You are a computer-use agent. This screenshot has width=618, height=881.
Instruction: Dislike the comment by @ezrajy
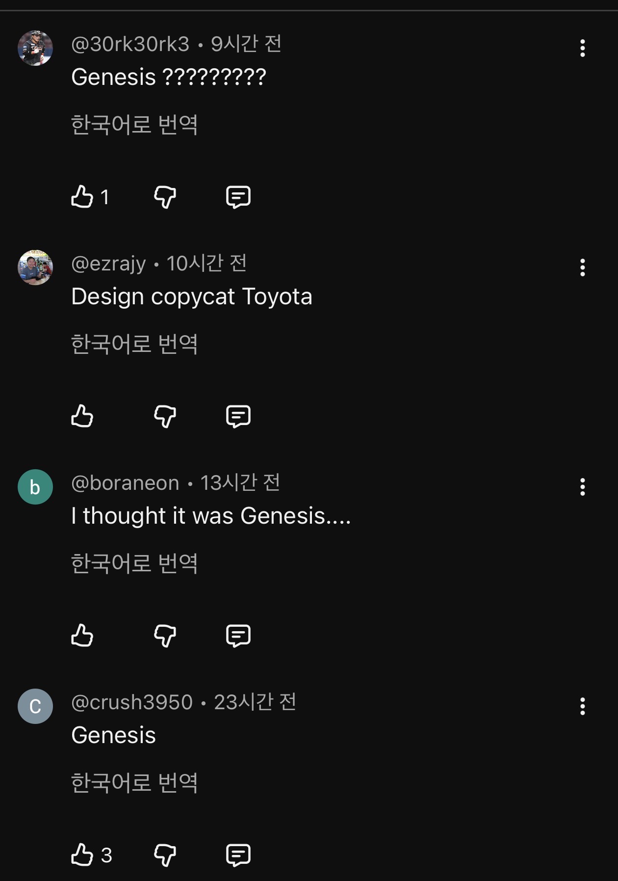[x=165, y=416]
